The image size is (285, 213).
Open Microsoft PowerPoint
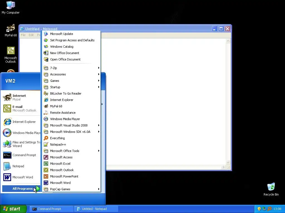point(71,176)
